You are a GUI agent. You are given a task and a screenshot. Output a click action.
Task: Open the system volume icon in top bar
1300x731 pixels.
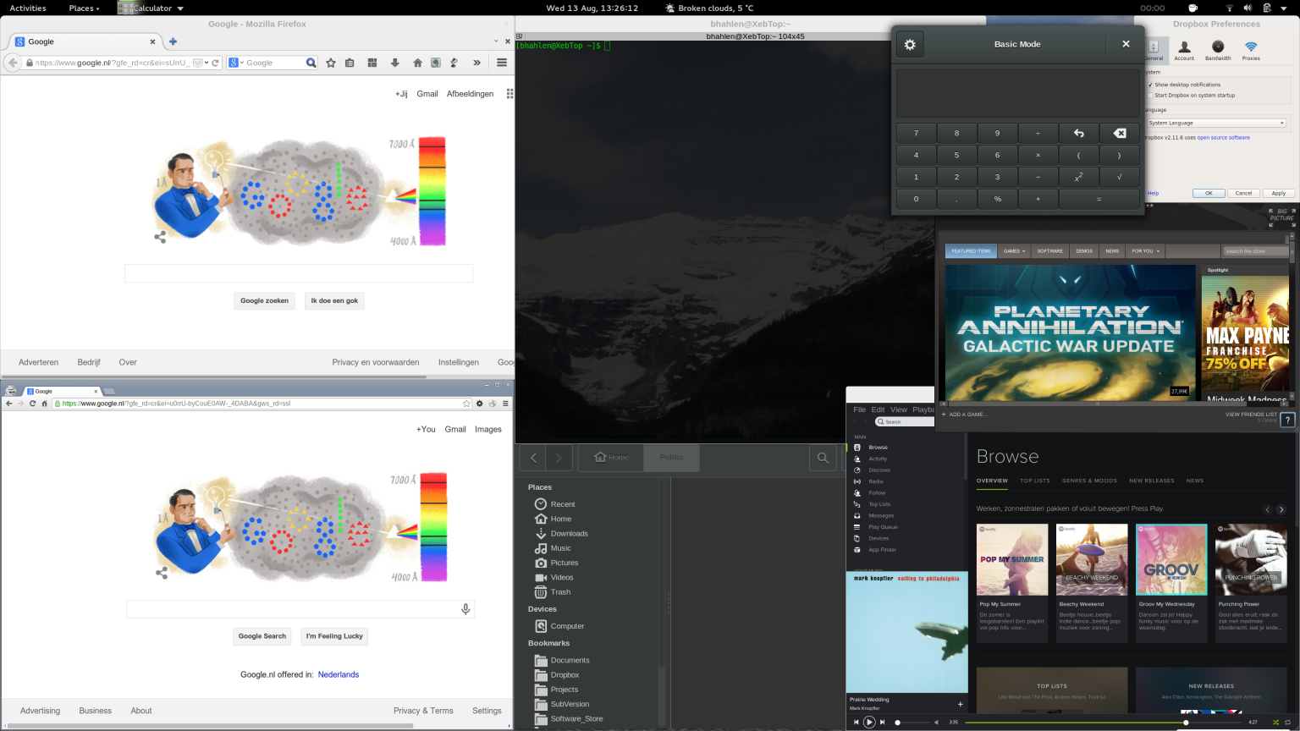tap(1248, 8)
